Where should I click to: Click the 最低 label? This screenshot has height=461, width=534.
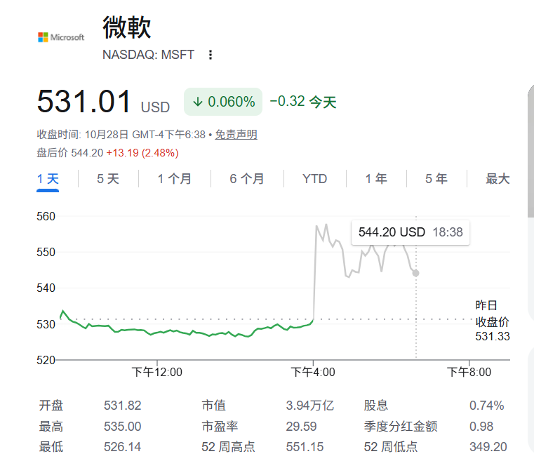[51, 447]
